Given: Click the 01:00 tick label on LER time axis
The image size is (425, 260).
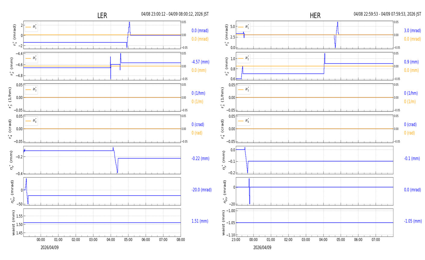Looking at the screenshot, I should click(58, 240).
